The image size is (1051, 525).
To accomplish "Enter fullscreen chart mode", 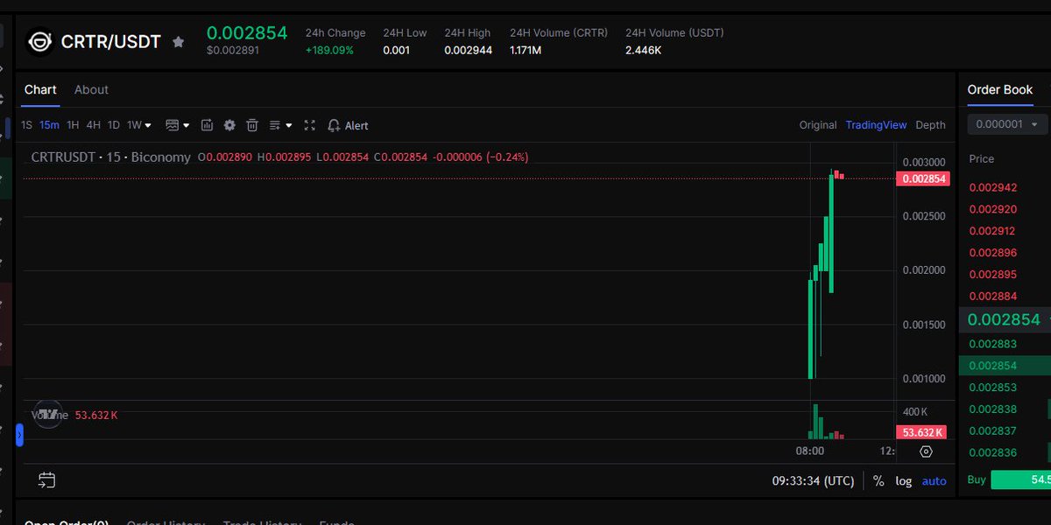I will point(309,125).
